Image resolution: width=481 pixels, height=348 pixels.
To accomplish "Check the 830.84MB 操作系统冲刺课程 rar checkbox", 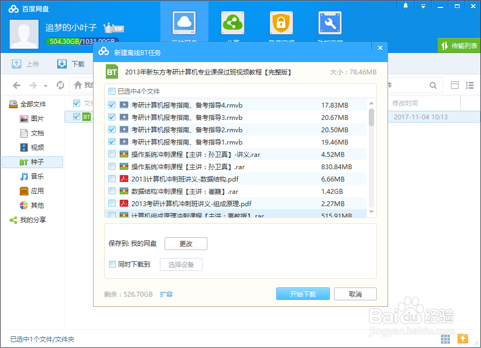I will coord(112,167).
